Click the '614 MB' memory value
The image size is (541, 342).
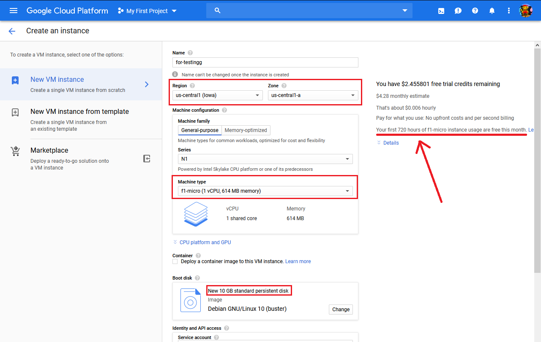295,218
